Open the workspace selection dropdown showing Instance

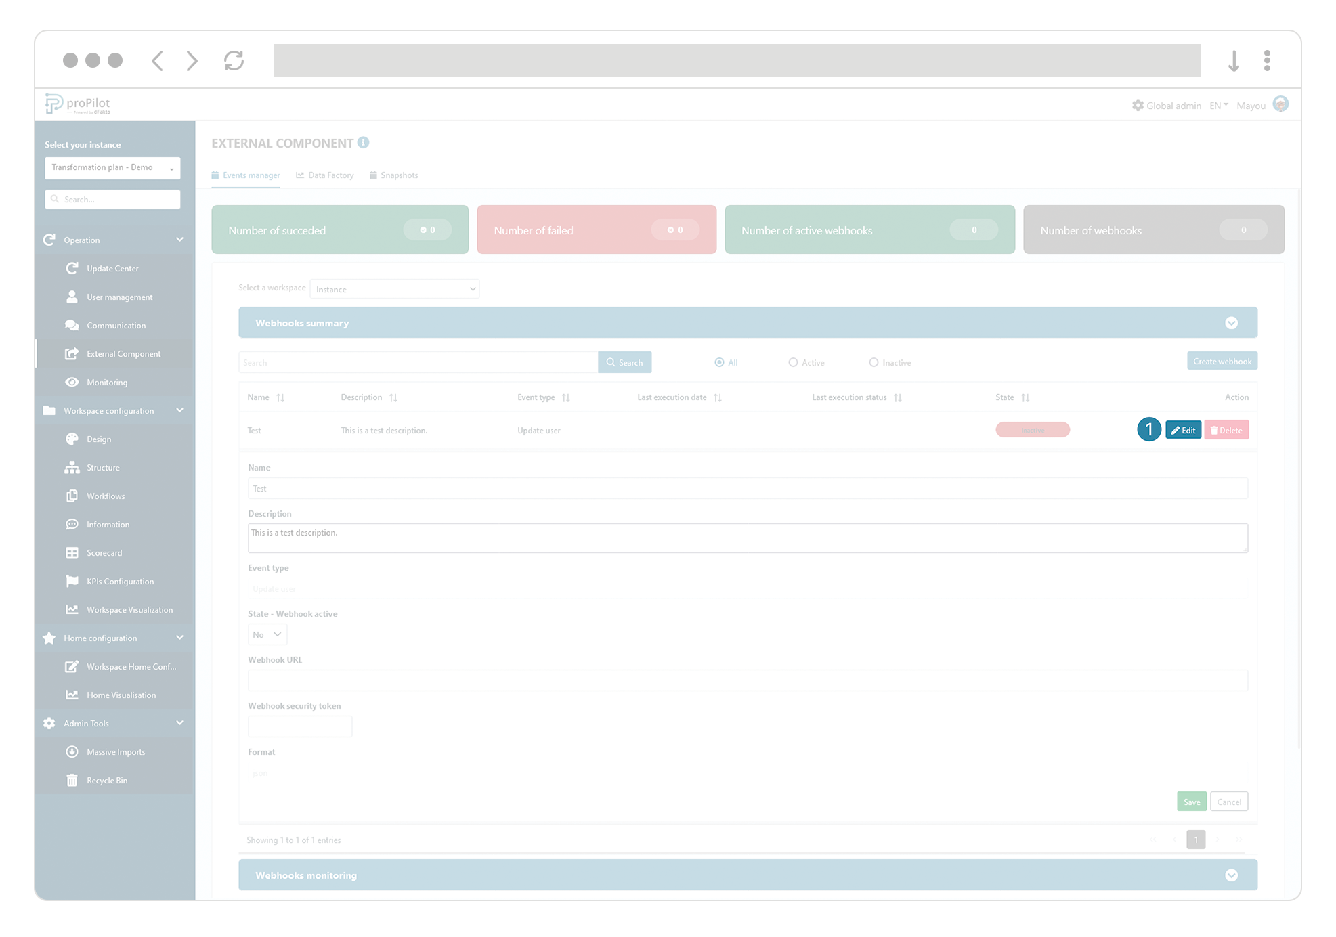tap(395, 289)
